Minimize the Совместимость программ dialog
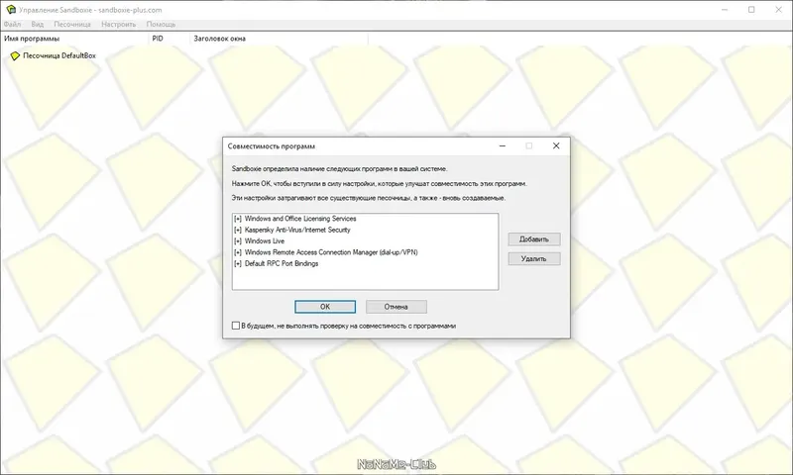The image size is (793, 475). 503,145
